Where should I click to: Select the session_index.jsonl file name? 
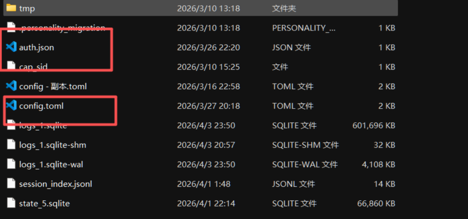(55, 184)
